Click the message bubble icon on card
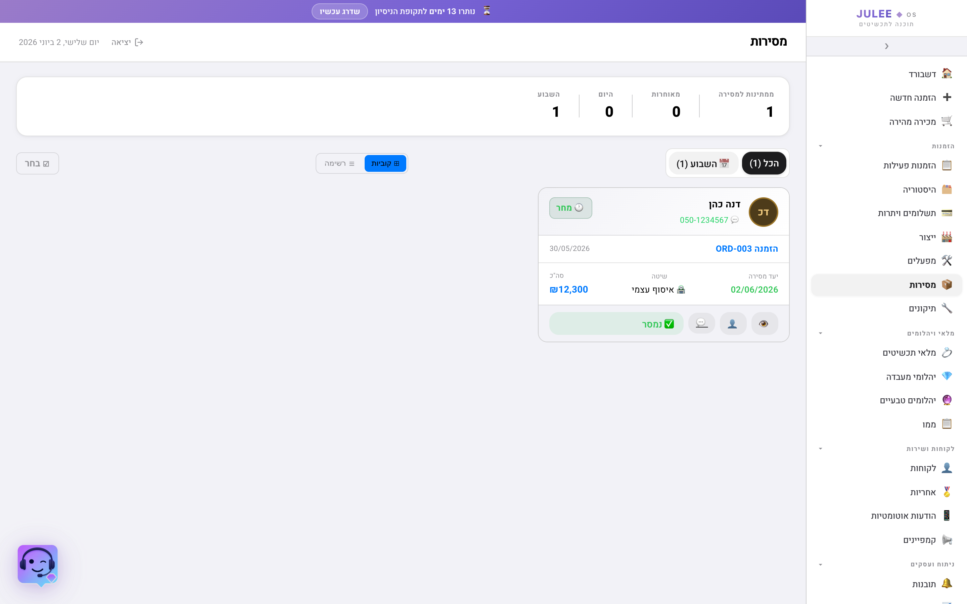 [701, 323]
